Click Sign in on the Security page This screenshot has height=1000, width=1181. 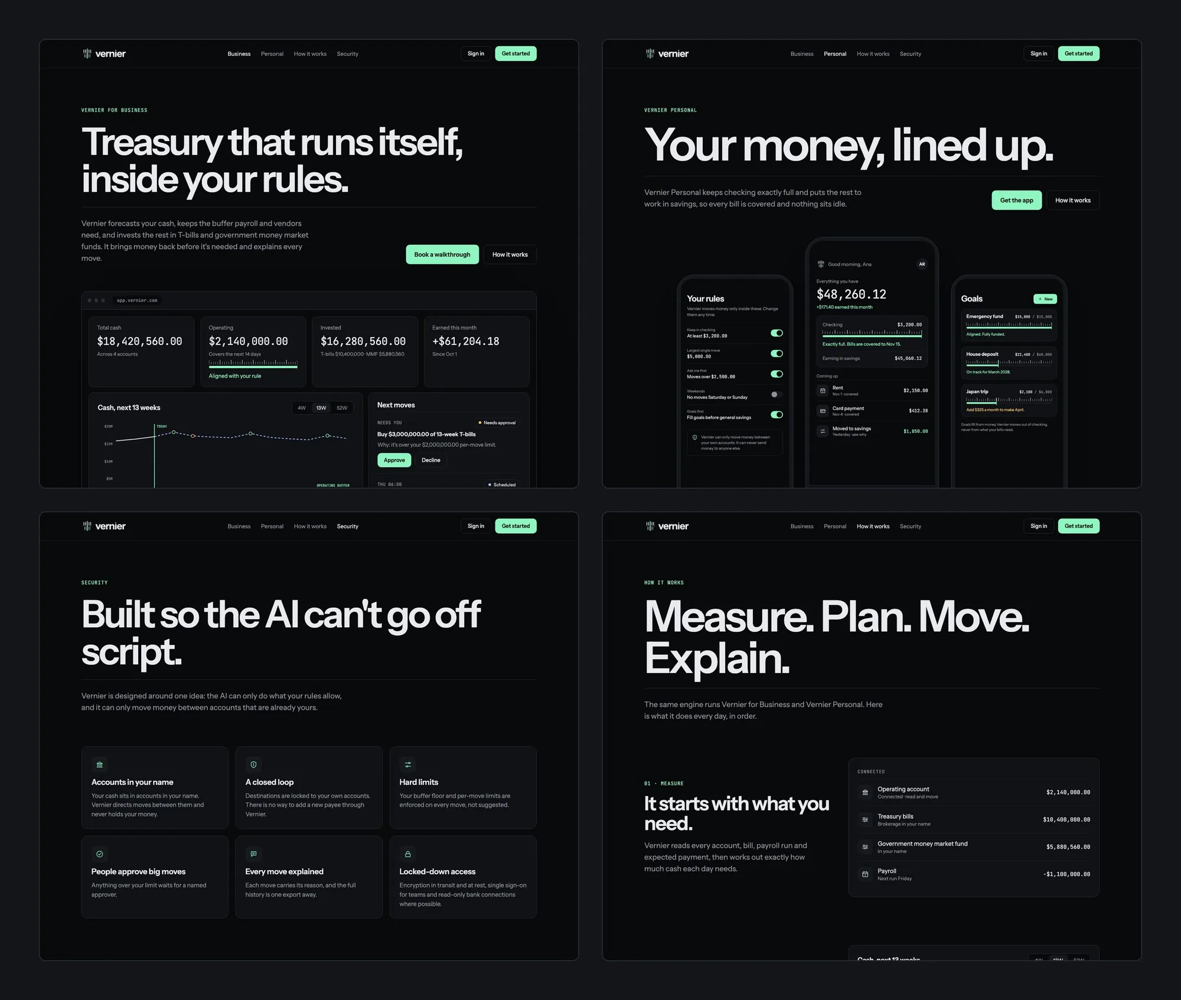[x=476, y=526]
